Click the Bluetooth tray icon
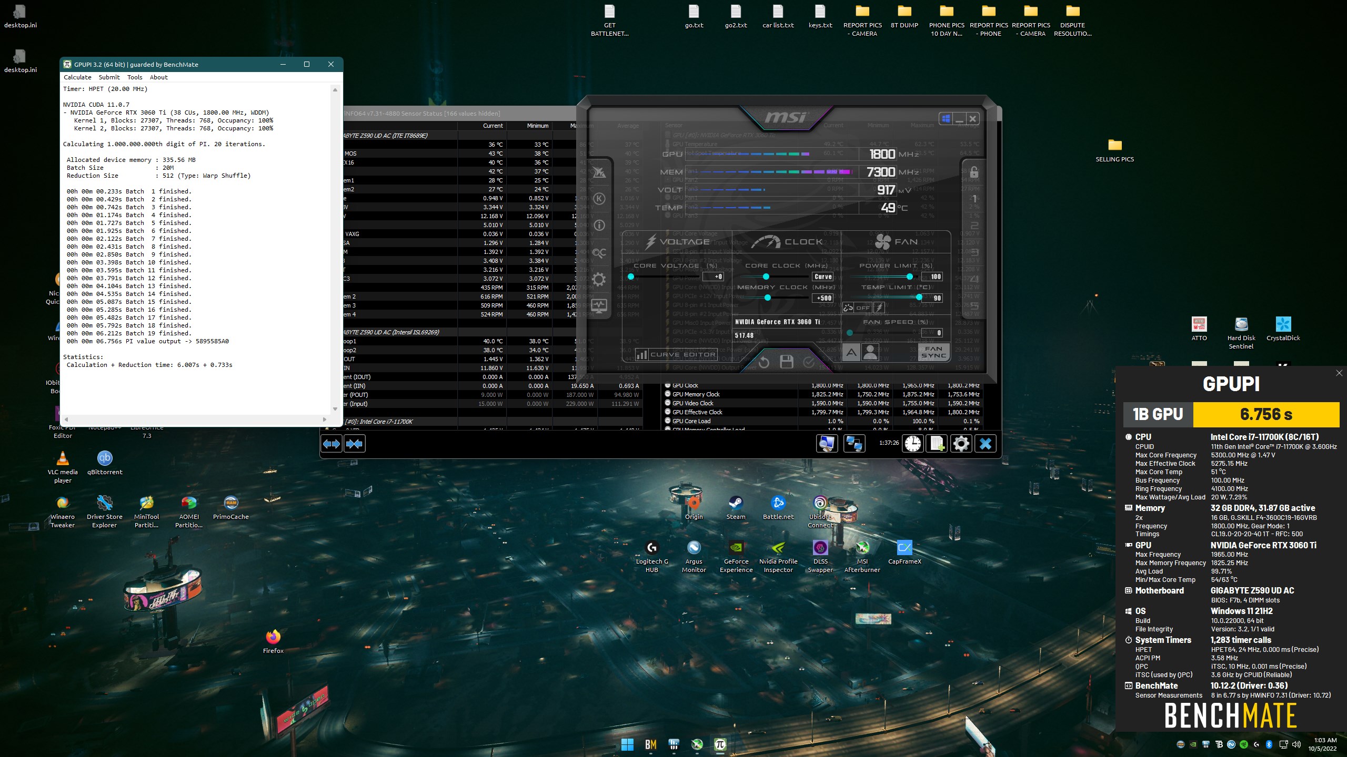 click(1269, 744)
